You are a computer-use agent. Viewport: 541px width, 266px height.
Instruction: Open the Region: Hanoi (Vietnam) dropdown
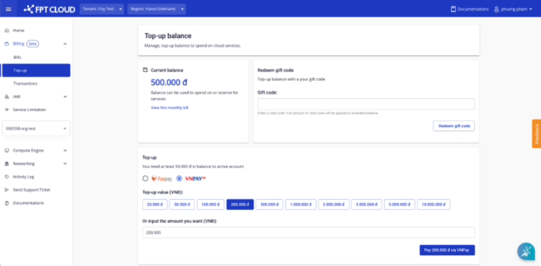coord(157,9)
